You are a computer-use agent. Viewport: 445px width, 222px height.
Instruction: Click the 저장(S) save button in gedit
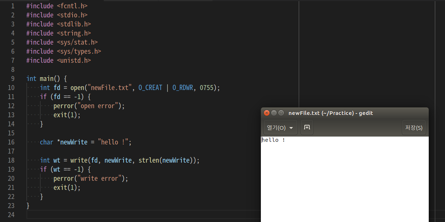[414, 127]
